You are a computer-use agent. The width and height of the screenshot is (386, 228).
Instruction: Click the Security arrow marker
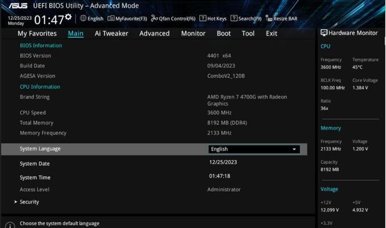(x=15, y=202)
